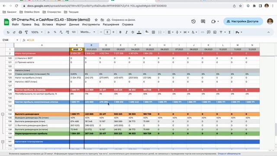This screenshot has width=277, height=156.
Task: Increase font size with plus button
Action: 113,32
